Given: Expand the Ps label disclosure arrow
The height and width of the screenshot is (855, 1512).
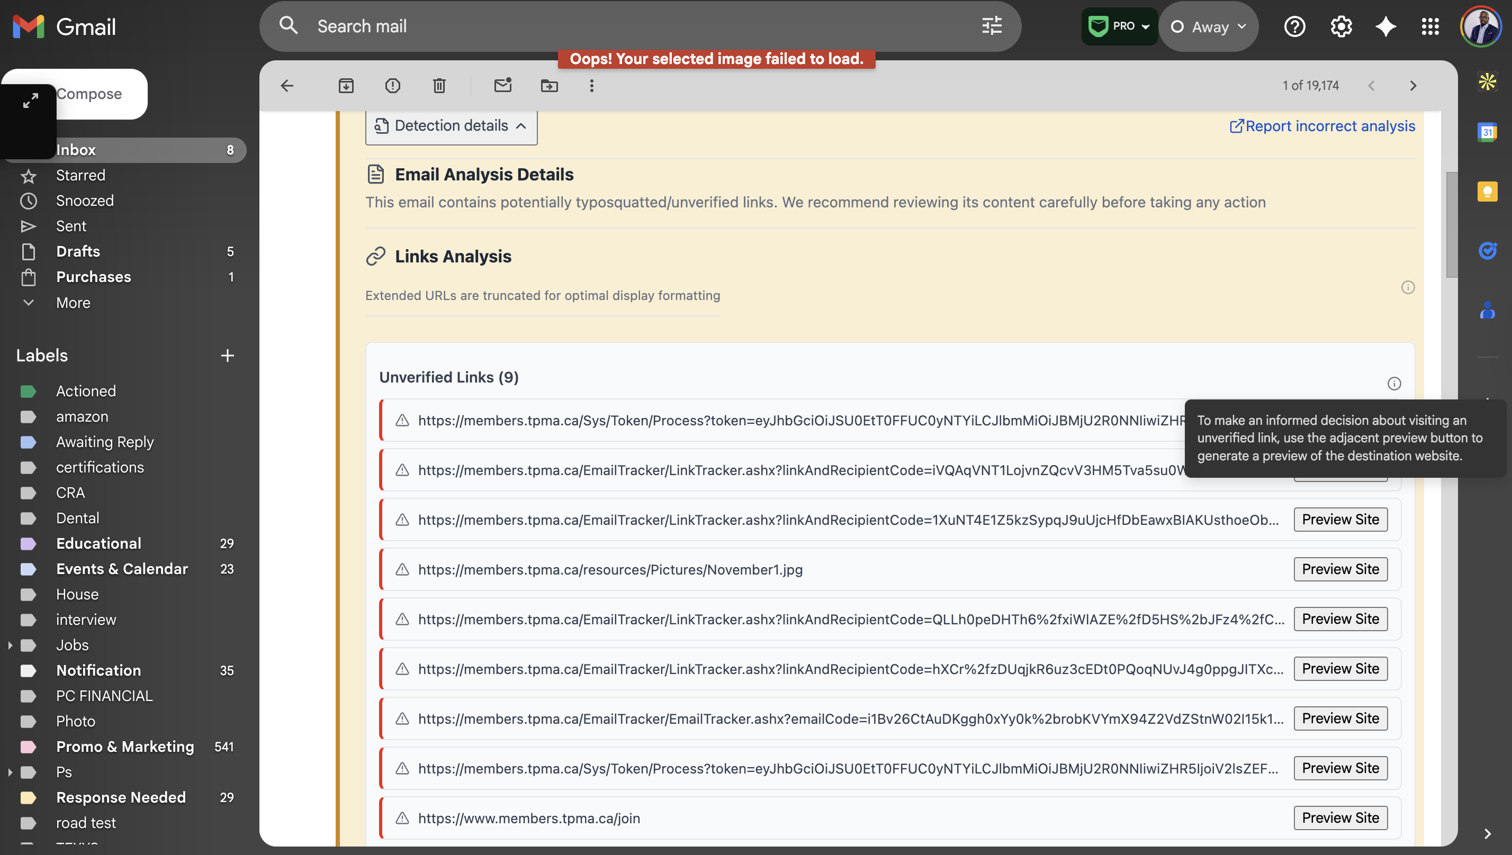Looking at the screenshot, I should [10, 771].
